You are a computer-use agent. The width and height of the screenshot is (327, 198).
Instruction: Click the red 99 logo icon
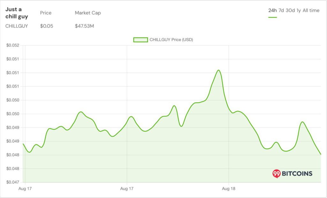276,174
